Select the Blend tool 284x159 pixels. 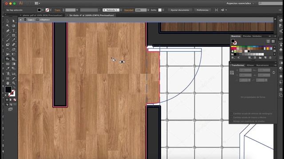coord(14,68)
